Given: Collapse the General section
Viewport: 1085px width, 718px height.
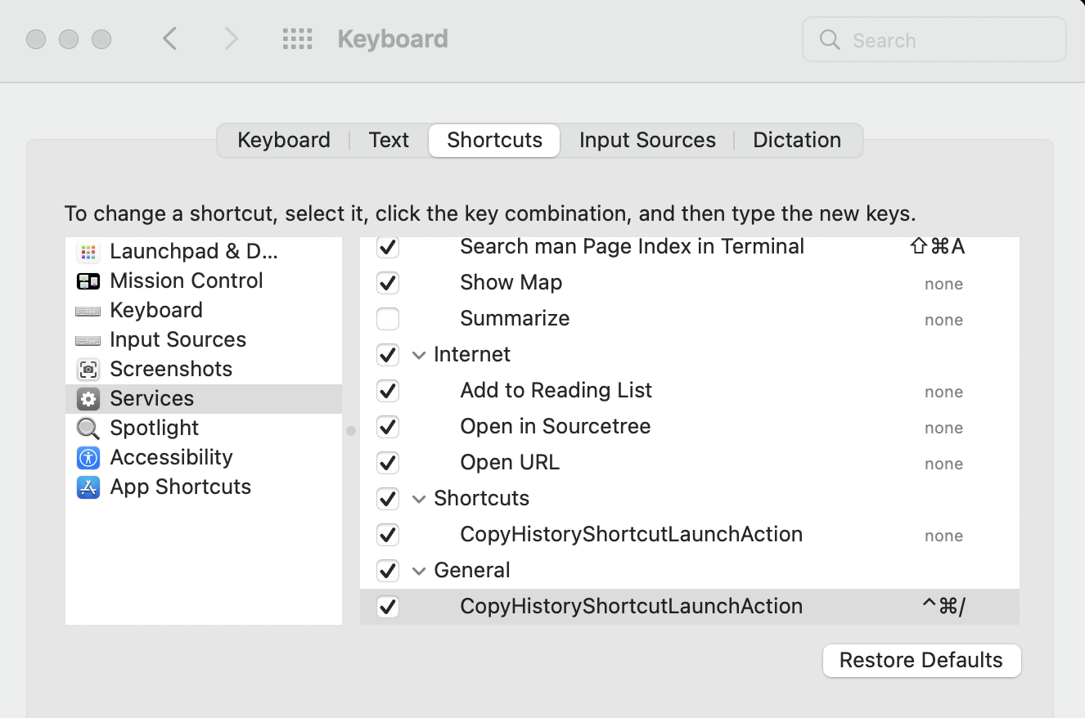Looking at the screenshot, I should point(419,570).
